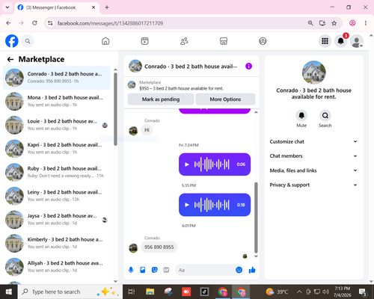Screen dimensions: 374x299
Task: Send a thumbs up like
Action: pos(252,270)
